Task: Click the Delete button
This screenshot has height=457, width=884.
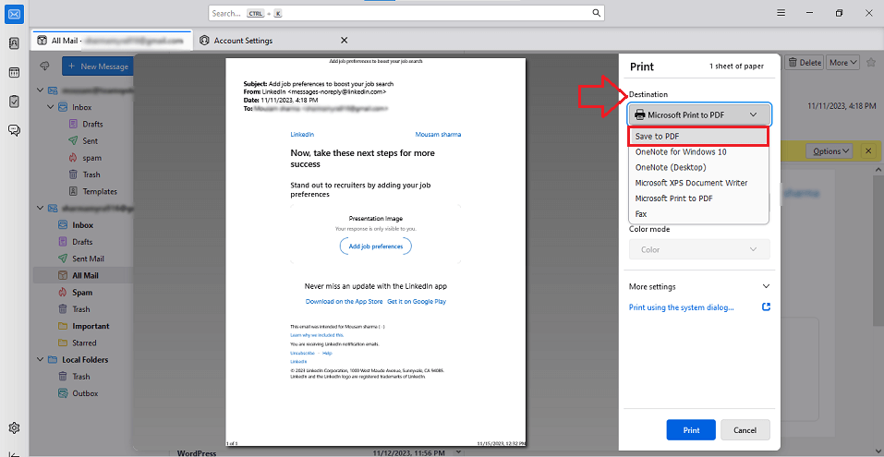Action: [805, 62]
